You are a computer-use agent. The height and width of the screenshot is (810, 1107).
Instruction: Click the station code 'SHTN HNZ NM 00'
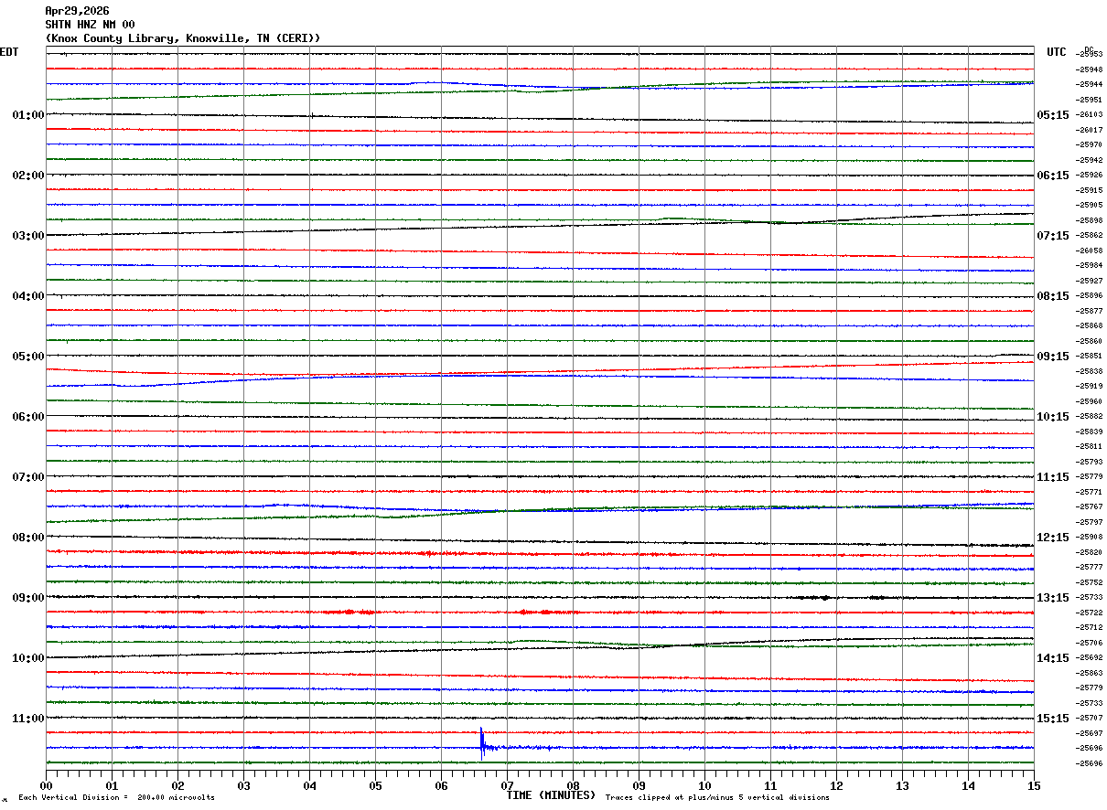[x=91, y=25]
